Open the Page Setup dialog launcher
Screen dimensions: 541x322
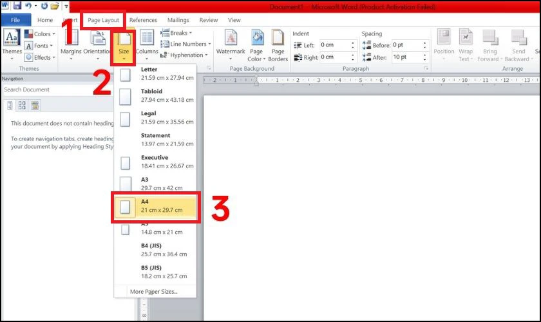209,68
